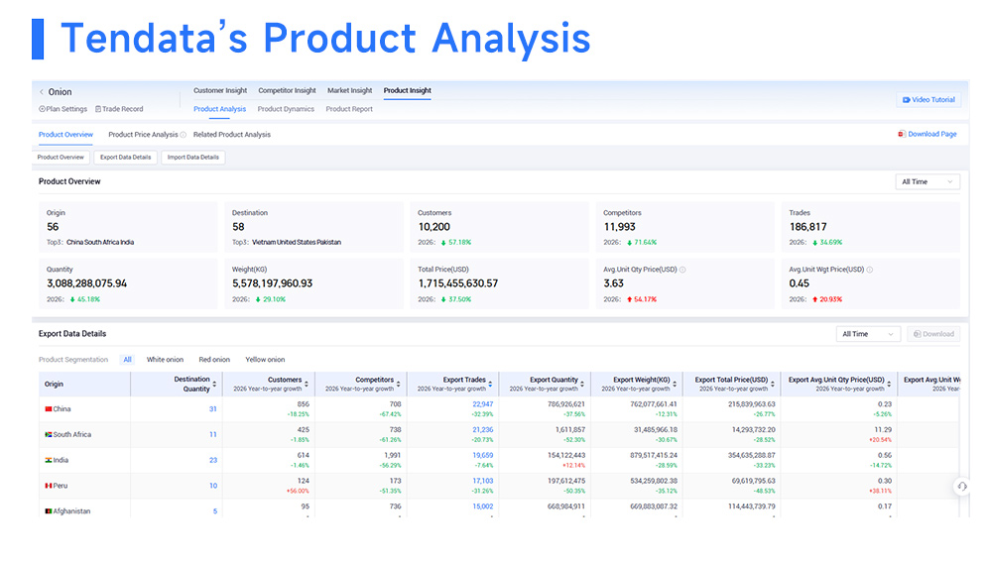The image size is (988, 562).
Task: Click Total Price 1,715,455,630.57 value
Action: click(458, 283)
